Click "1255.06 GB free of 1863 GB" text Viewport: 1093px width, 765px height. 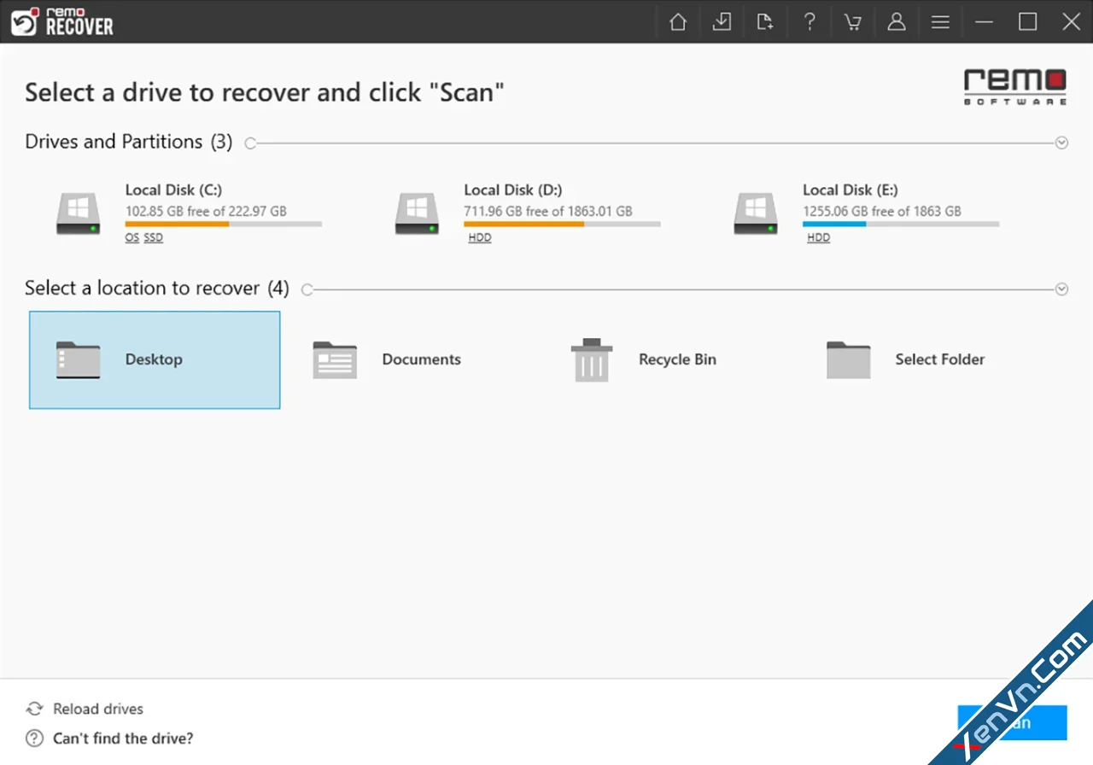coord(882,211)
